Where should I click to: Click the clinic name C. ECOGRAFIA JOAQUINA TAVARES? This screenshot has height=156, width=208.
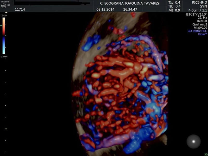click(x=130, y=3)
